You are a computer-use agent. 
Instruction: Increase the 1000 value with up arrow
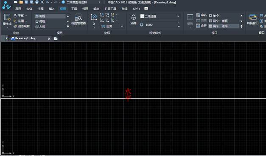(179, 23)
